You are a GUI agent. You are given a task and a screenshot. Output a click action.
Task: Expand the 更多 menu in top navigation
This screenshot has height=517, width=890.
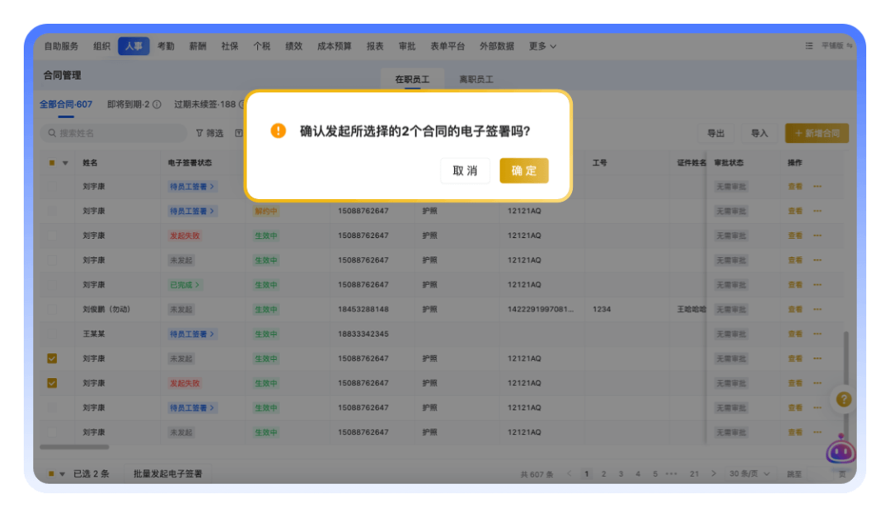(x=542, y=46)
